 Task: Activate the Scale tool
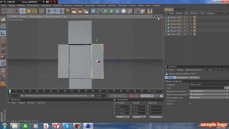29,11
